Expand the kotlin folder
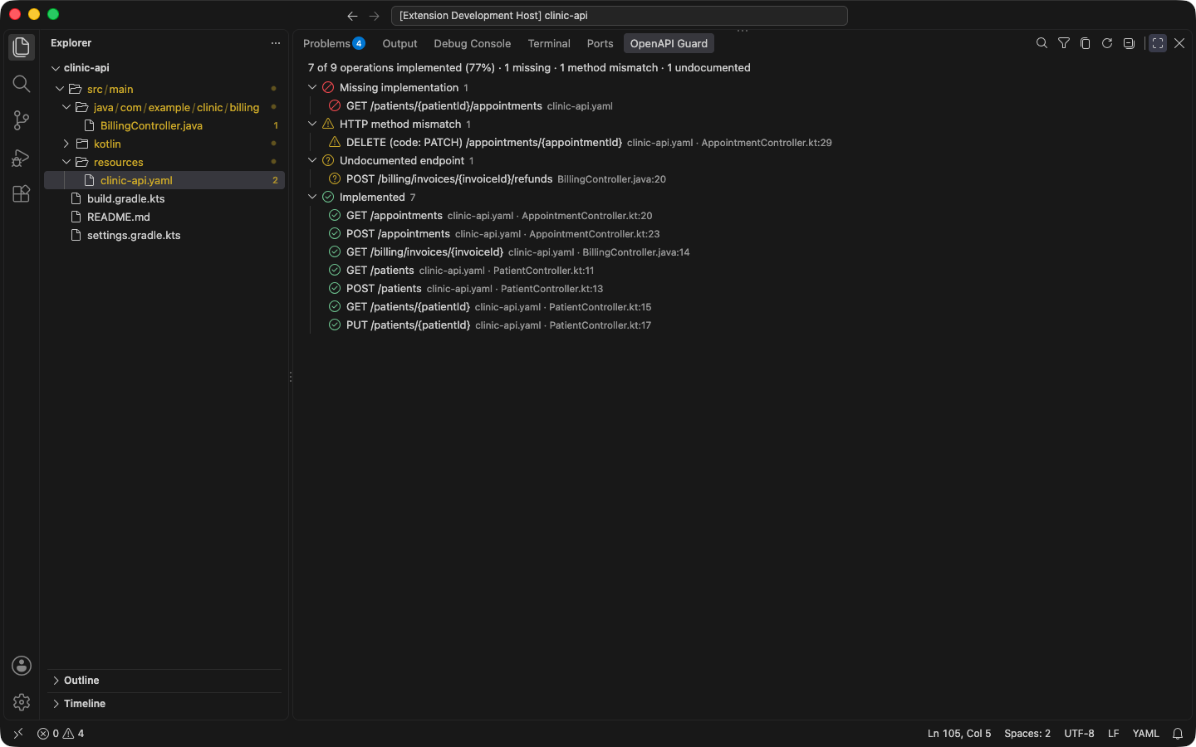1196x747 pixels. tap(66, 144)
